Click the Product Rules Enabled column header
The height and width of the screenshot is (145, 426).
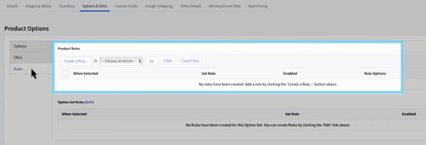(290, 73)
